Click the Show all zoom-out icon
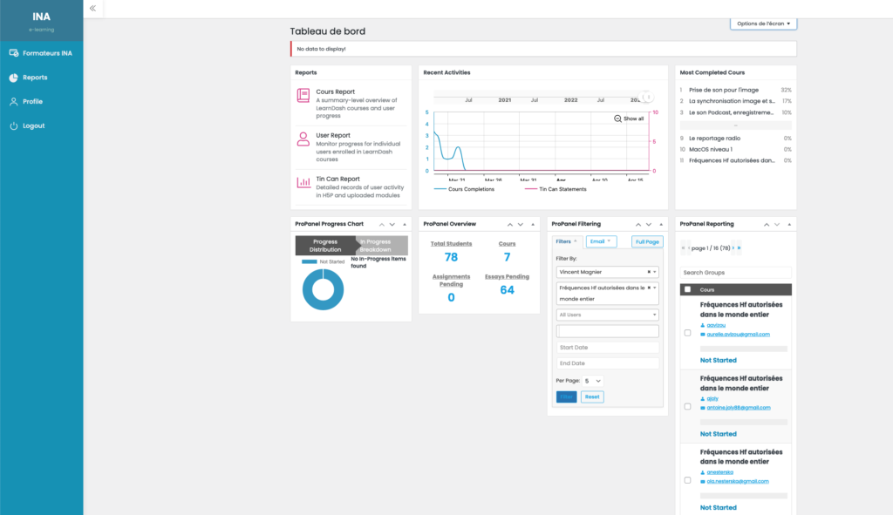 (x=618, y=119)
